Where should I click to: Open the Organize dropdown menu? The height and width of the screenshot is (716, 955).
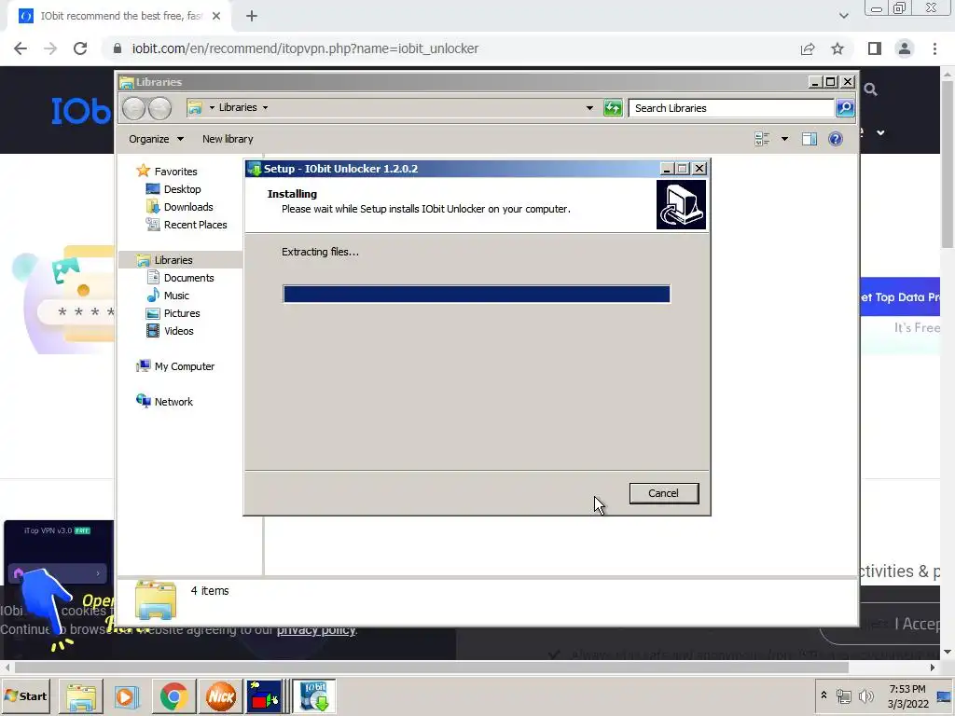pos(156,139)
